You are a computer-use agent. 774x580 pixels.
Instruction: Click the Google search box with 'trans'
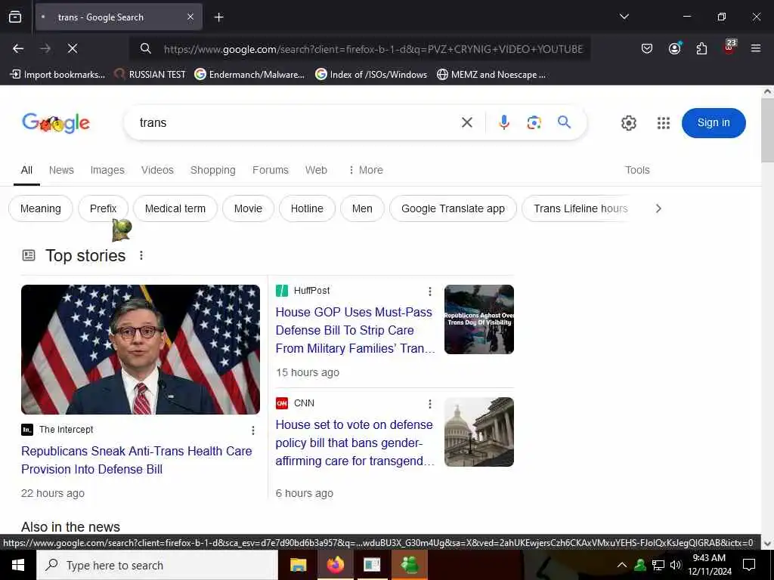(x=296, y=122)
